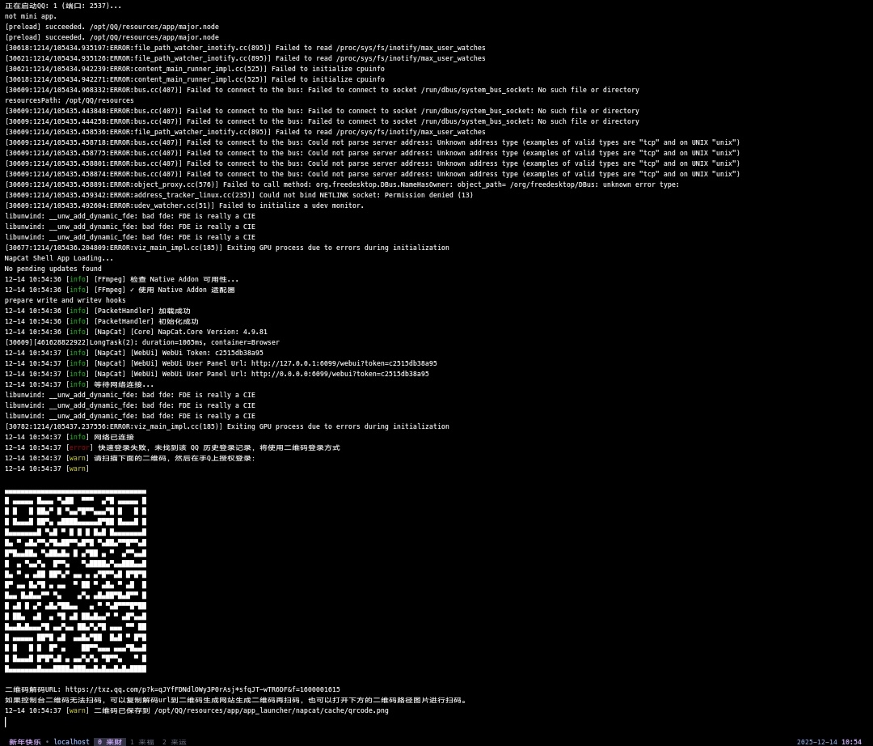
Task: Place cursor at the terminal prompt cursor
Action: (6, 722)
